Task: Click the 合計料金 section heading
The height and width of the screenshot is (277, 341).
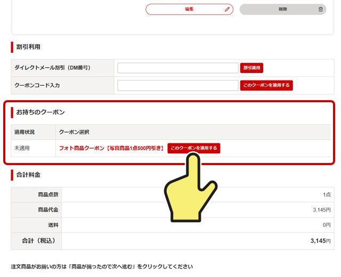Action: pos(28,174)
